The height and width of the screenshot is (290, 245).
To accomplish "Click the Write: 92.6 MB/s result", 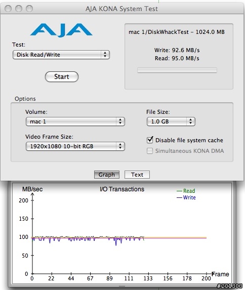I will pyautogui.click(x=177, y=50).
